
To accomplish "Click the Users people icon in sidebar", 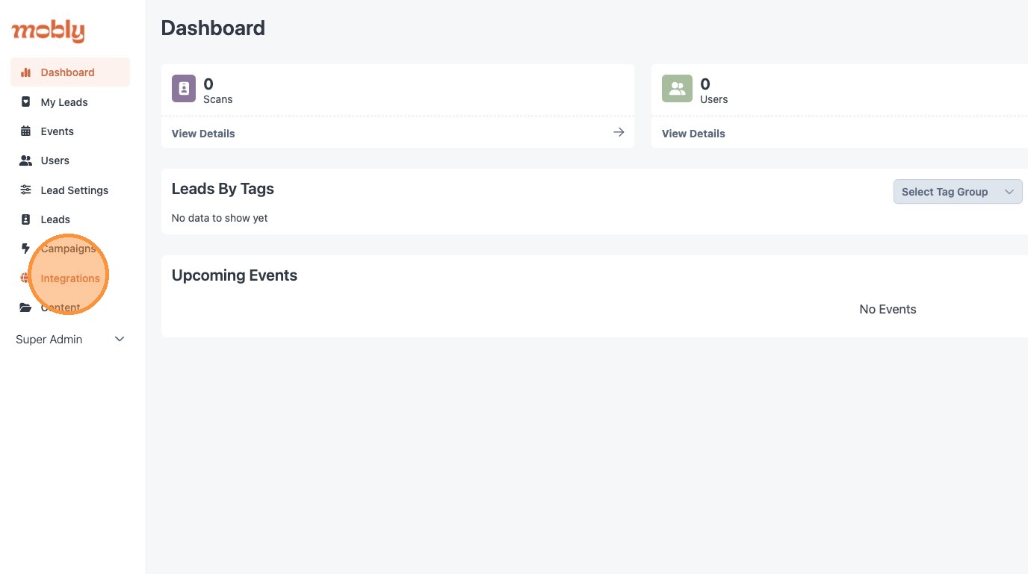I will 26,160.
